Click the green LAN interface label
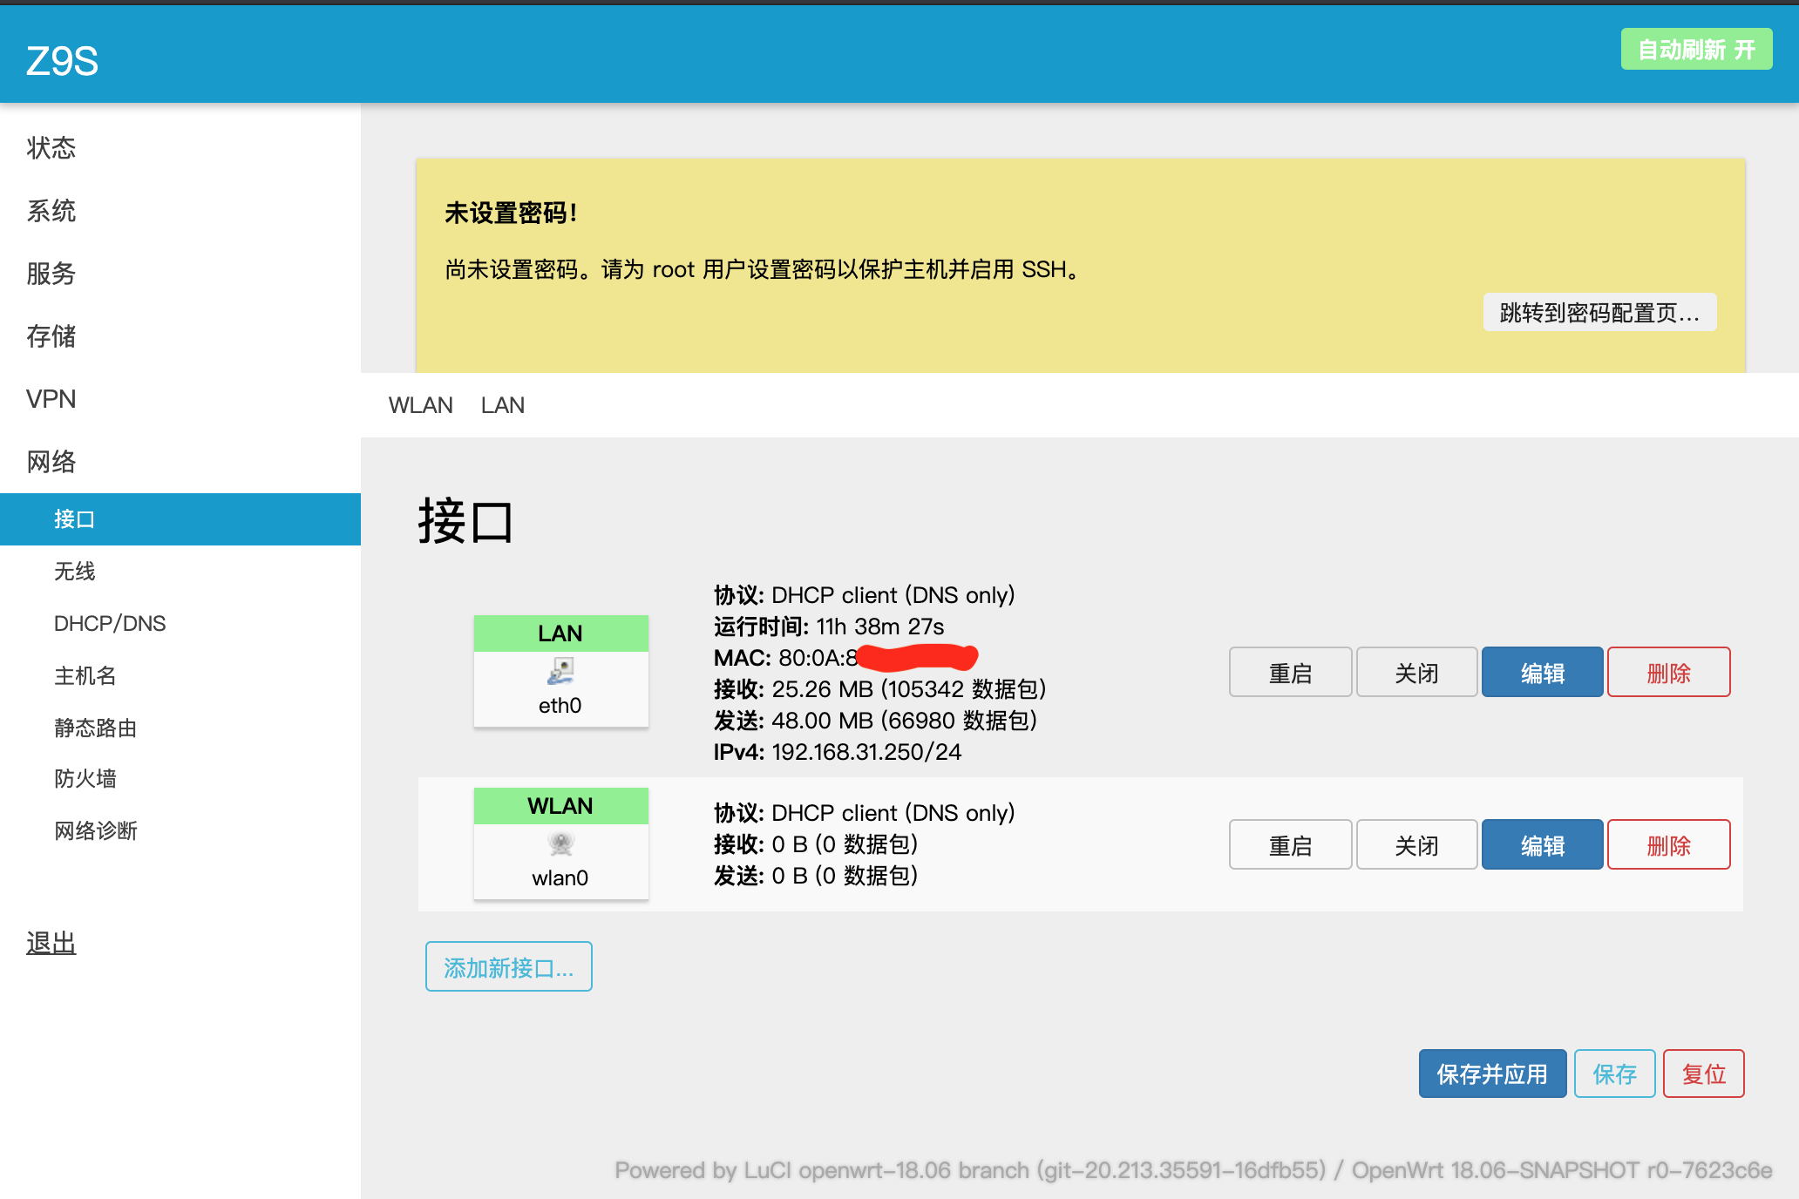 click(560, 633)
